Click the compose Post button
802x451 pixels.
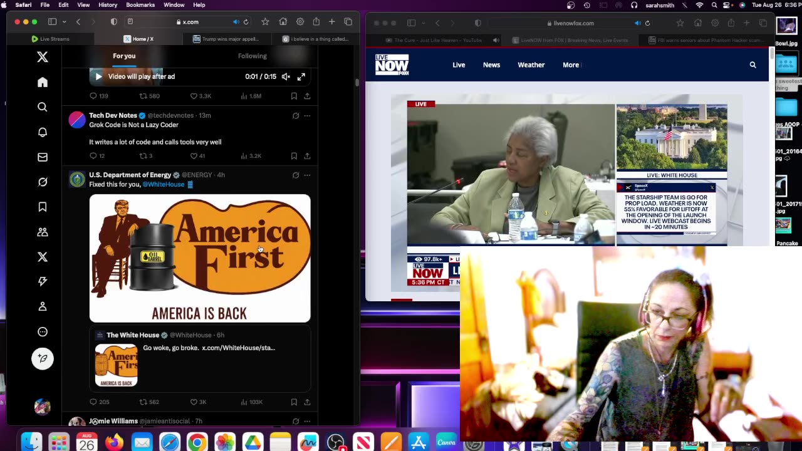click(x=43, y=358)
